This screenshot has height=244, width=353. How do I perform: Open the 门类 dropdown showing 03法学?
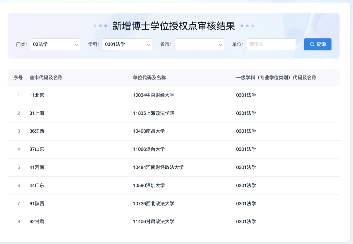(x=55, y=44)
